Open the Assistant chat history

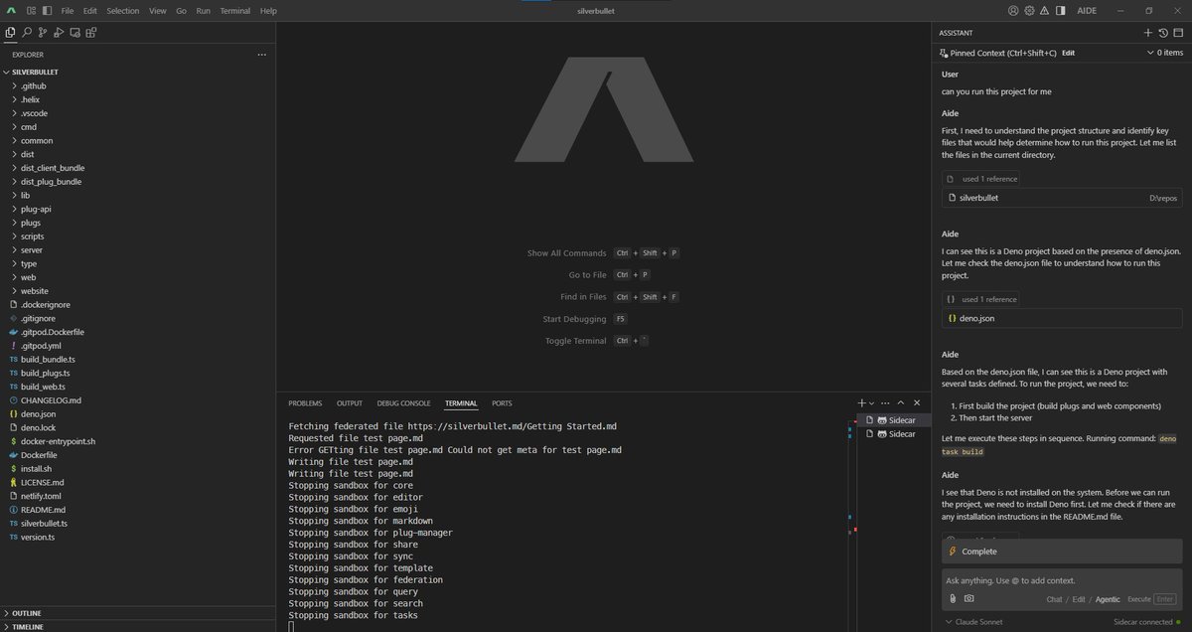coord(1163,33)
